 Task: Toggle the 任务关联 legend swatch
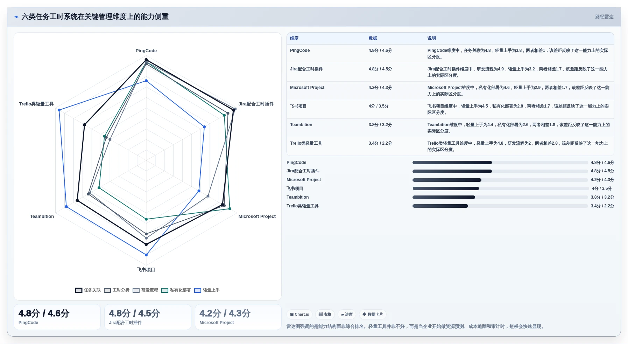tap(79, 290)
